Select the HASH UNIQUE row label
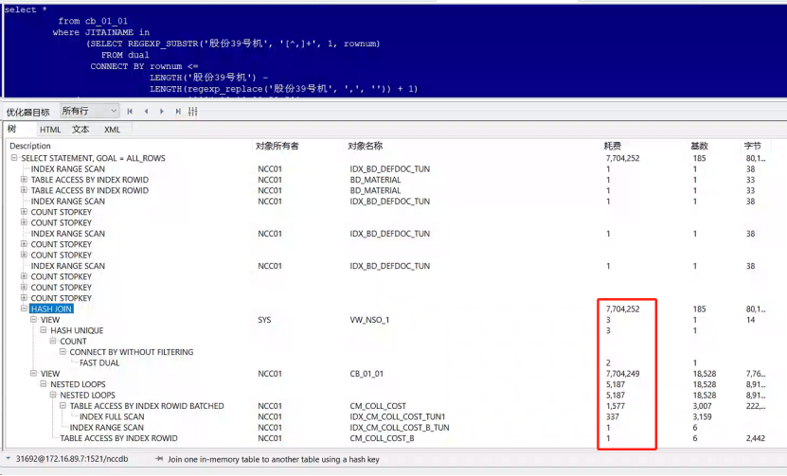The width and height of the screenshot is (787, 476). tap(77, 330)
